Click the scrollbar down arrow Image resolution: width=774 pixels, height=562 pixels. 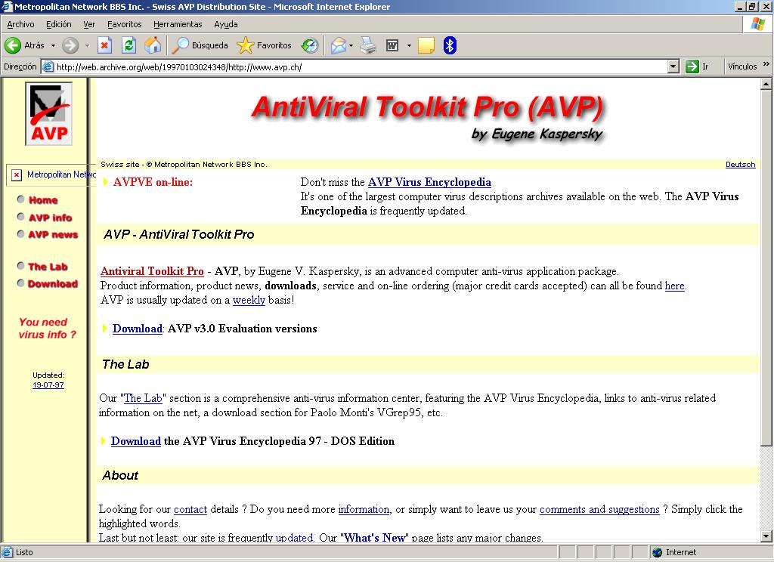click(x=766, y=536)
